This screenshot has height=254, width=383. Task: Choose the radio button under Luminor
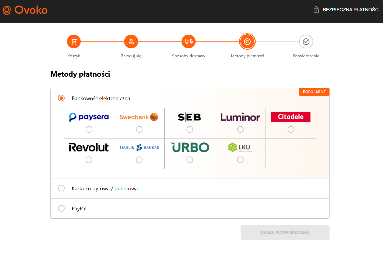[x=240, y=129]
